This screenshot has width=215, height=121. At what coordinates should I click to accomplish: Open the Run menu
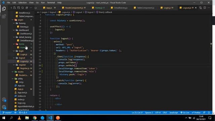[x=43, y=3]
